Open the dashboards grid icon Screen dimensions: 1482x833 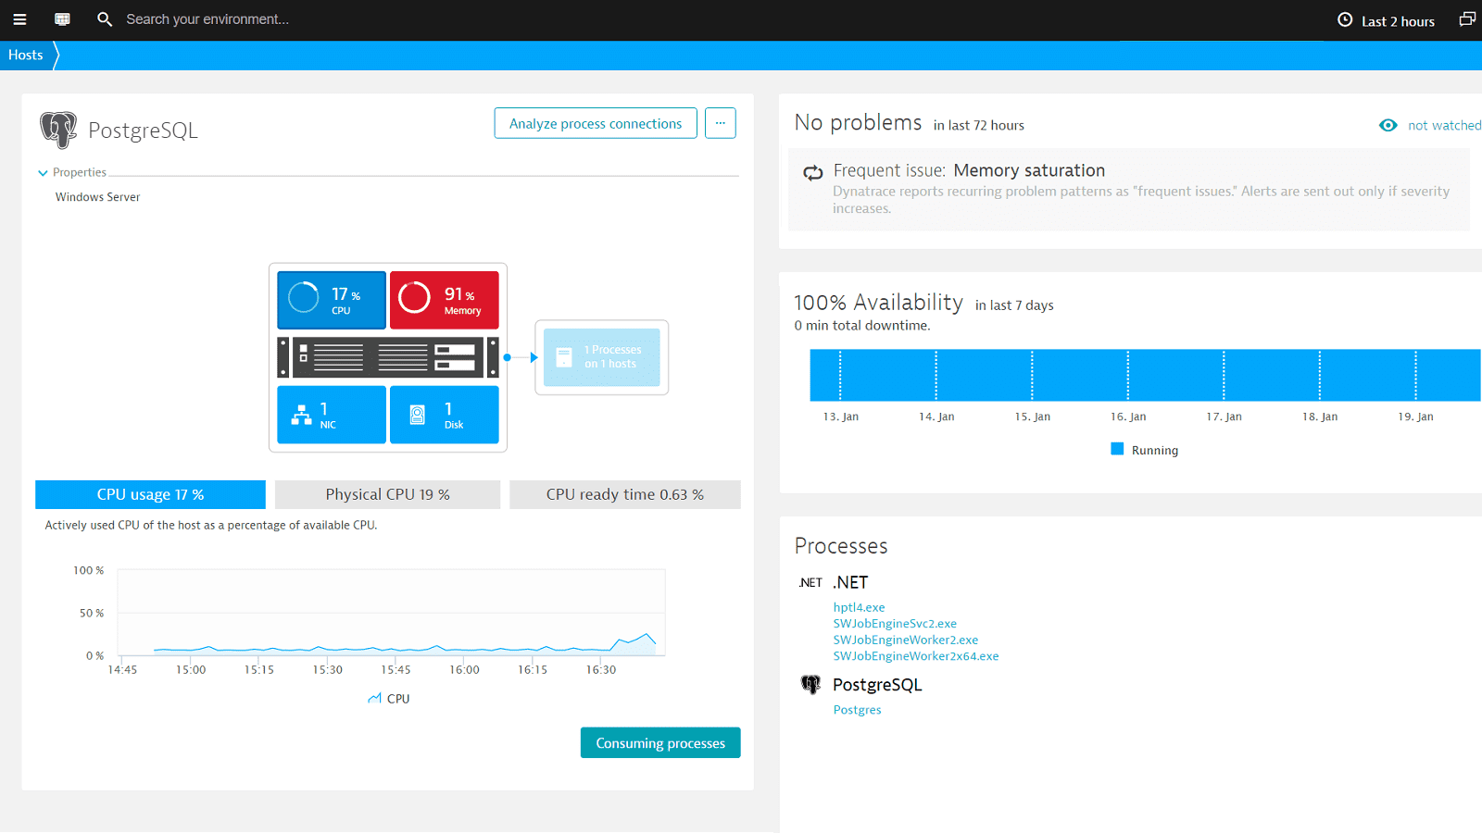[x=62, y=19]
